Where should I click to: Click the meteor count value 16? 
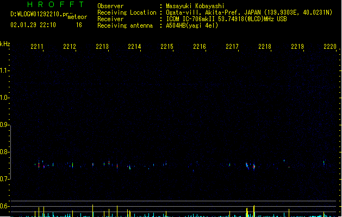(x=79, y=25)
